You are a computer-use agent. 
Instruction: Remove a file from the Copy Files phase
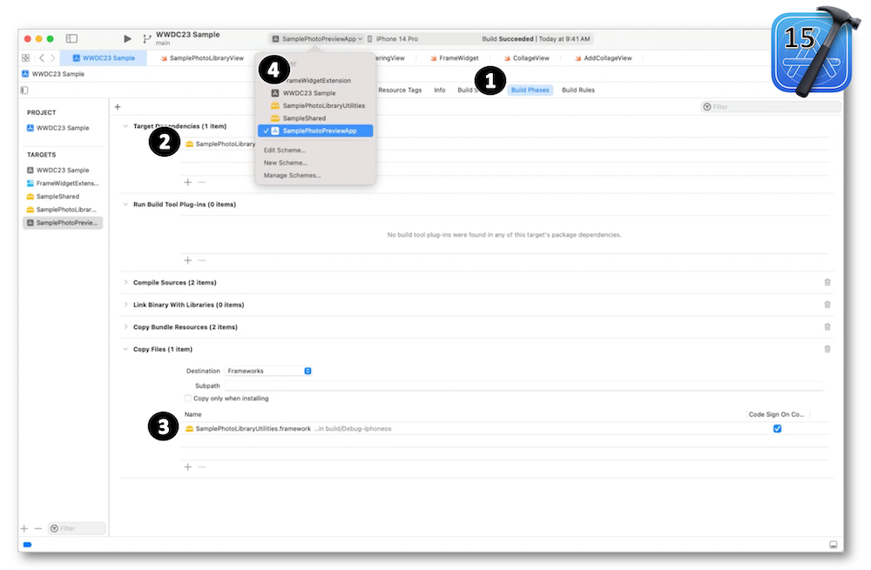point(202,466)
